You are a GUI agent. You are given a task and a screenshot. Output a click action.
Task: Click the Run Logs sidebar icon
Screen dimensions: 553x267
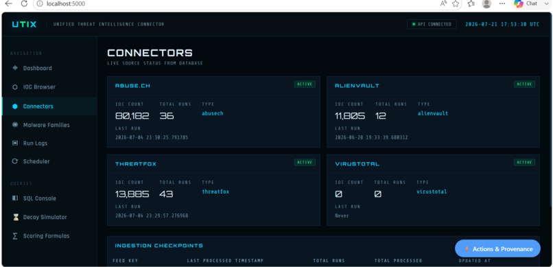15,143
